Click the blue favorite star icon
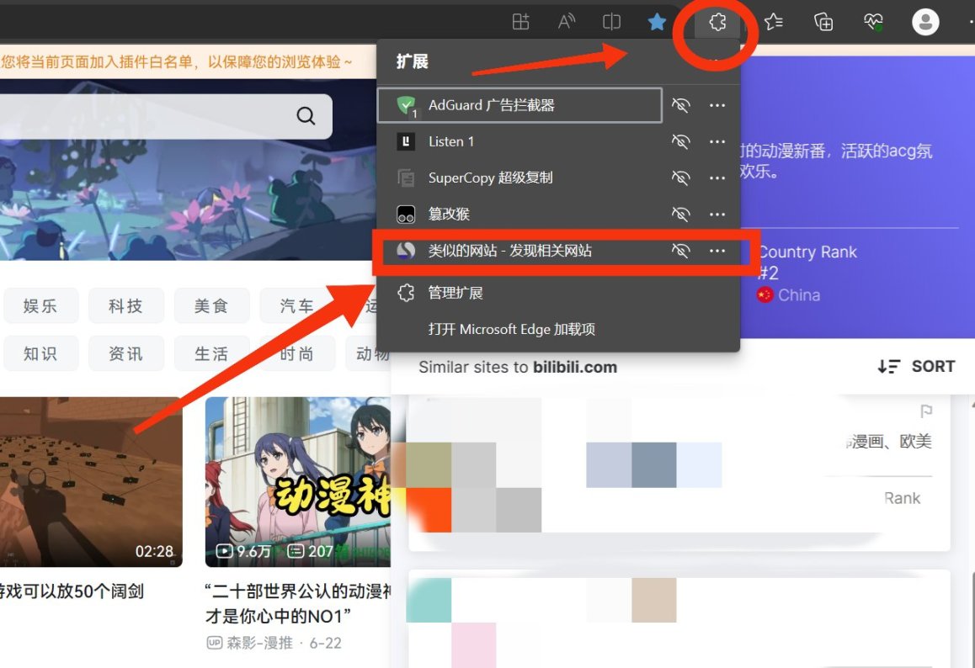 657,23
